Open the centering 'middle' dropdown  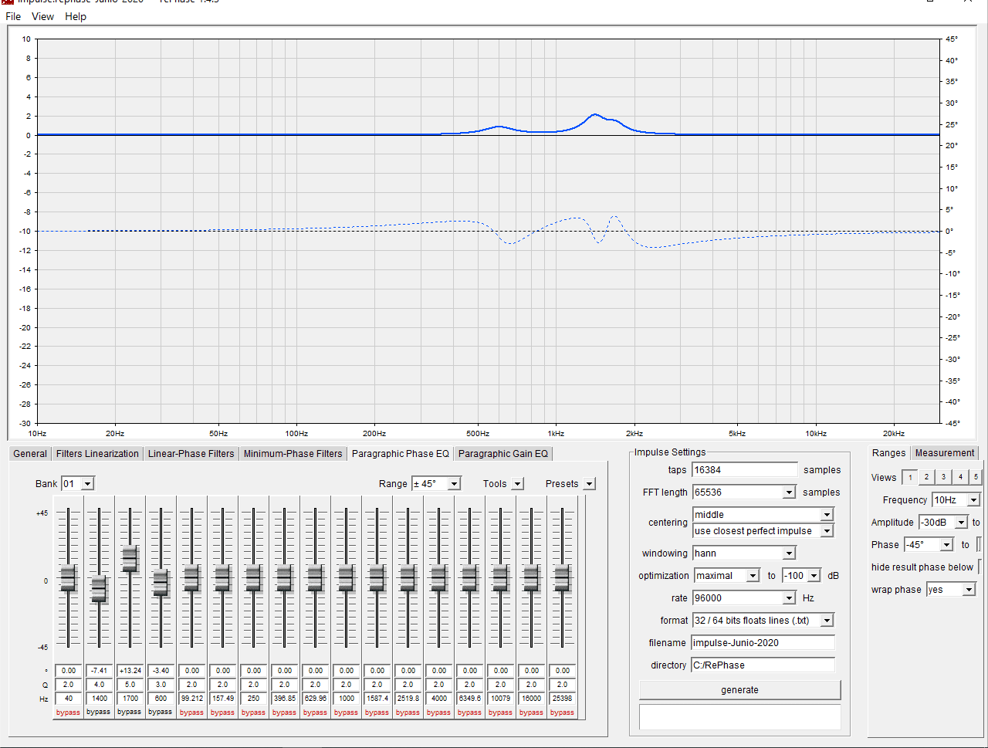[x=827, y=515]
